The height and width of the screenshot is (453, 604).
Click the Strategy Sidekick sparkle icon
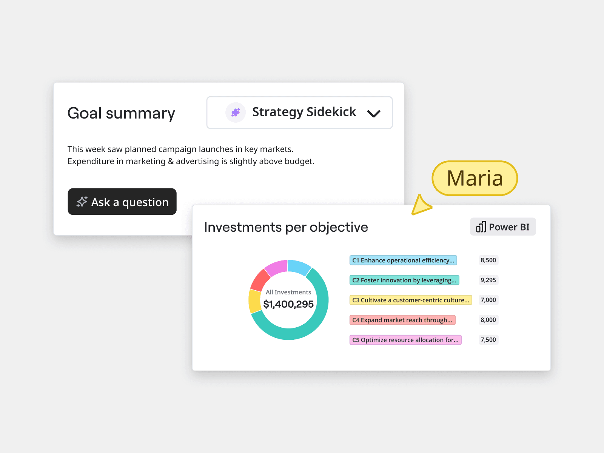click(x=236, y=112)
